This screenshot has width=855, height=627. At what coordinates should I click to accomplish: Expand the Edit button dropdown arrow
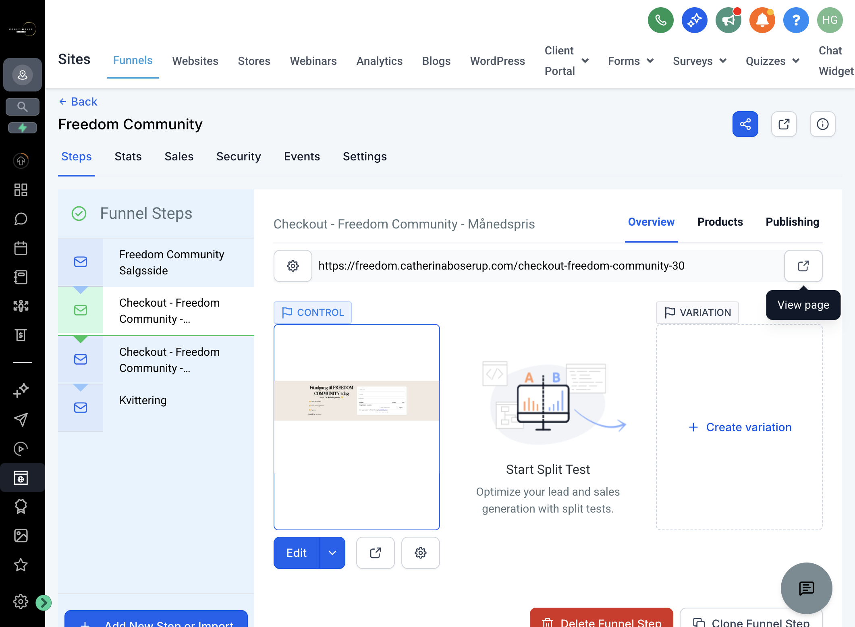(x=332, y=553)
